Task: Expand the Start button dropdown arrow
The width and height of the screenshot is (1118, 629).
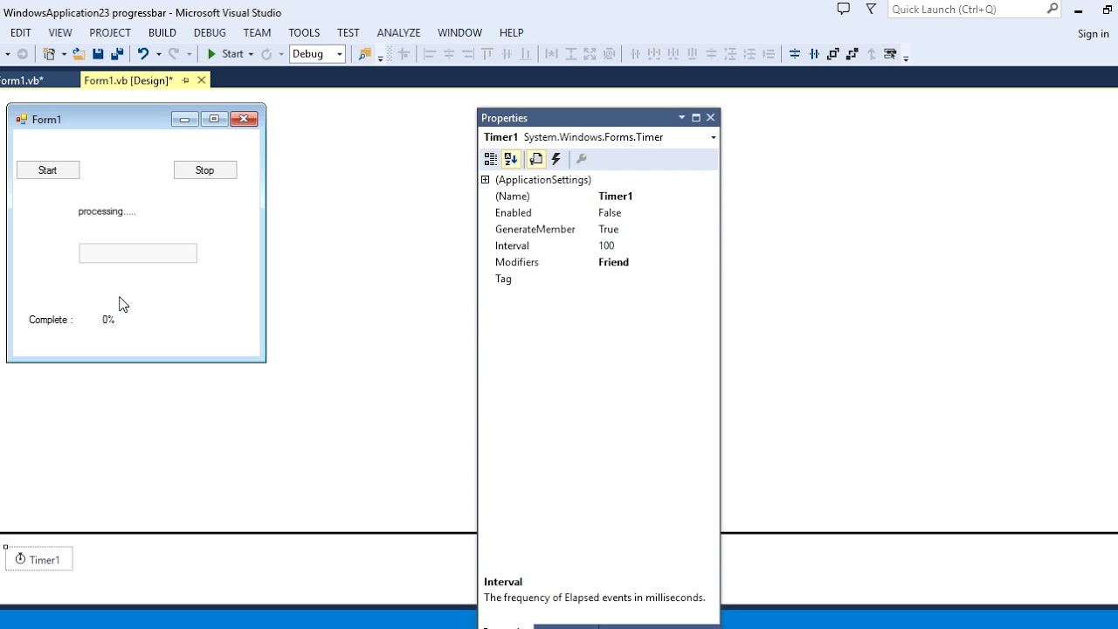Action: coord(251,54)
